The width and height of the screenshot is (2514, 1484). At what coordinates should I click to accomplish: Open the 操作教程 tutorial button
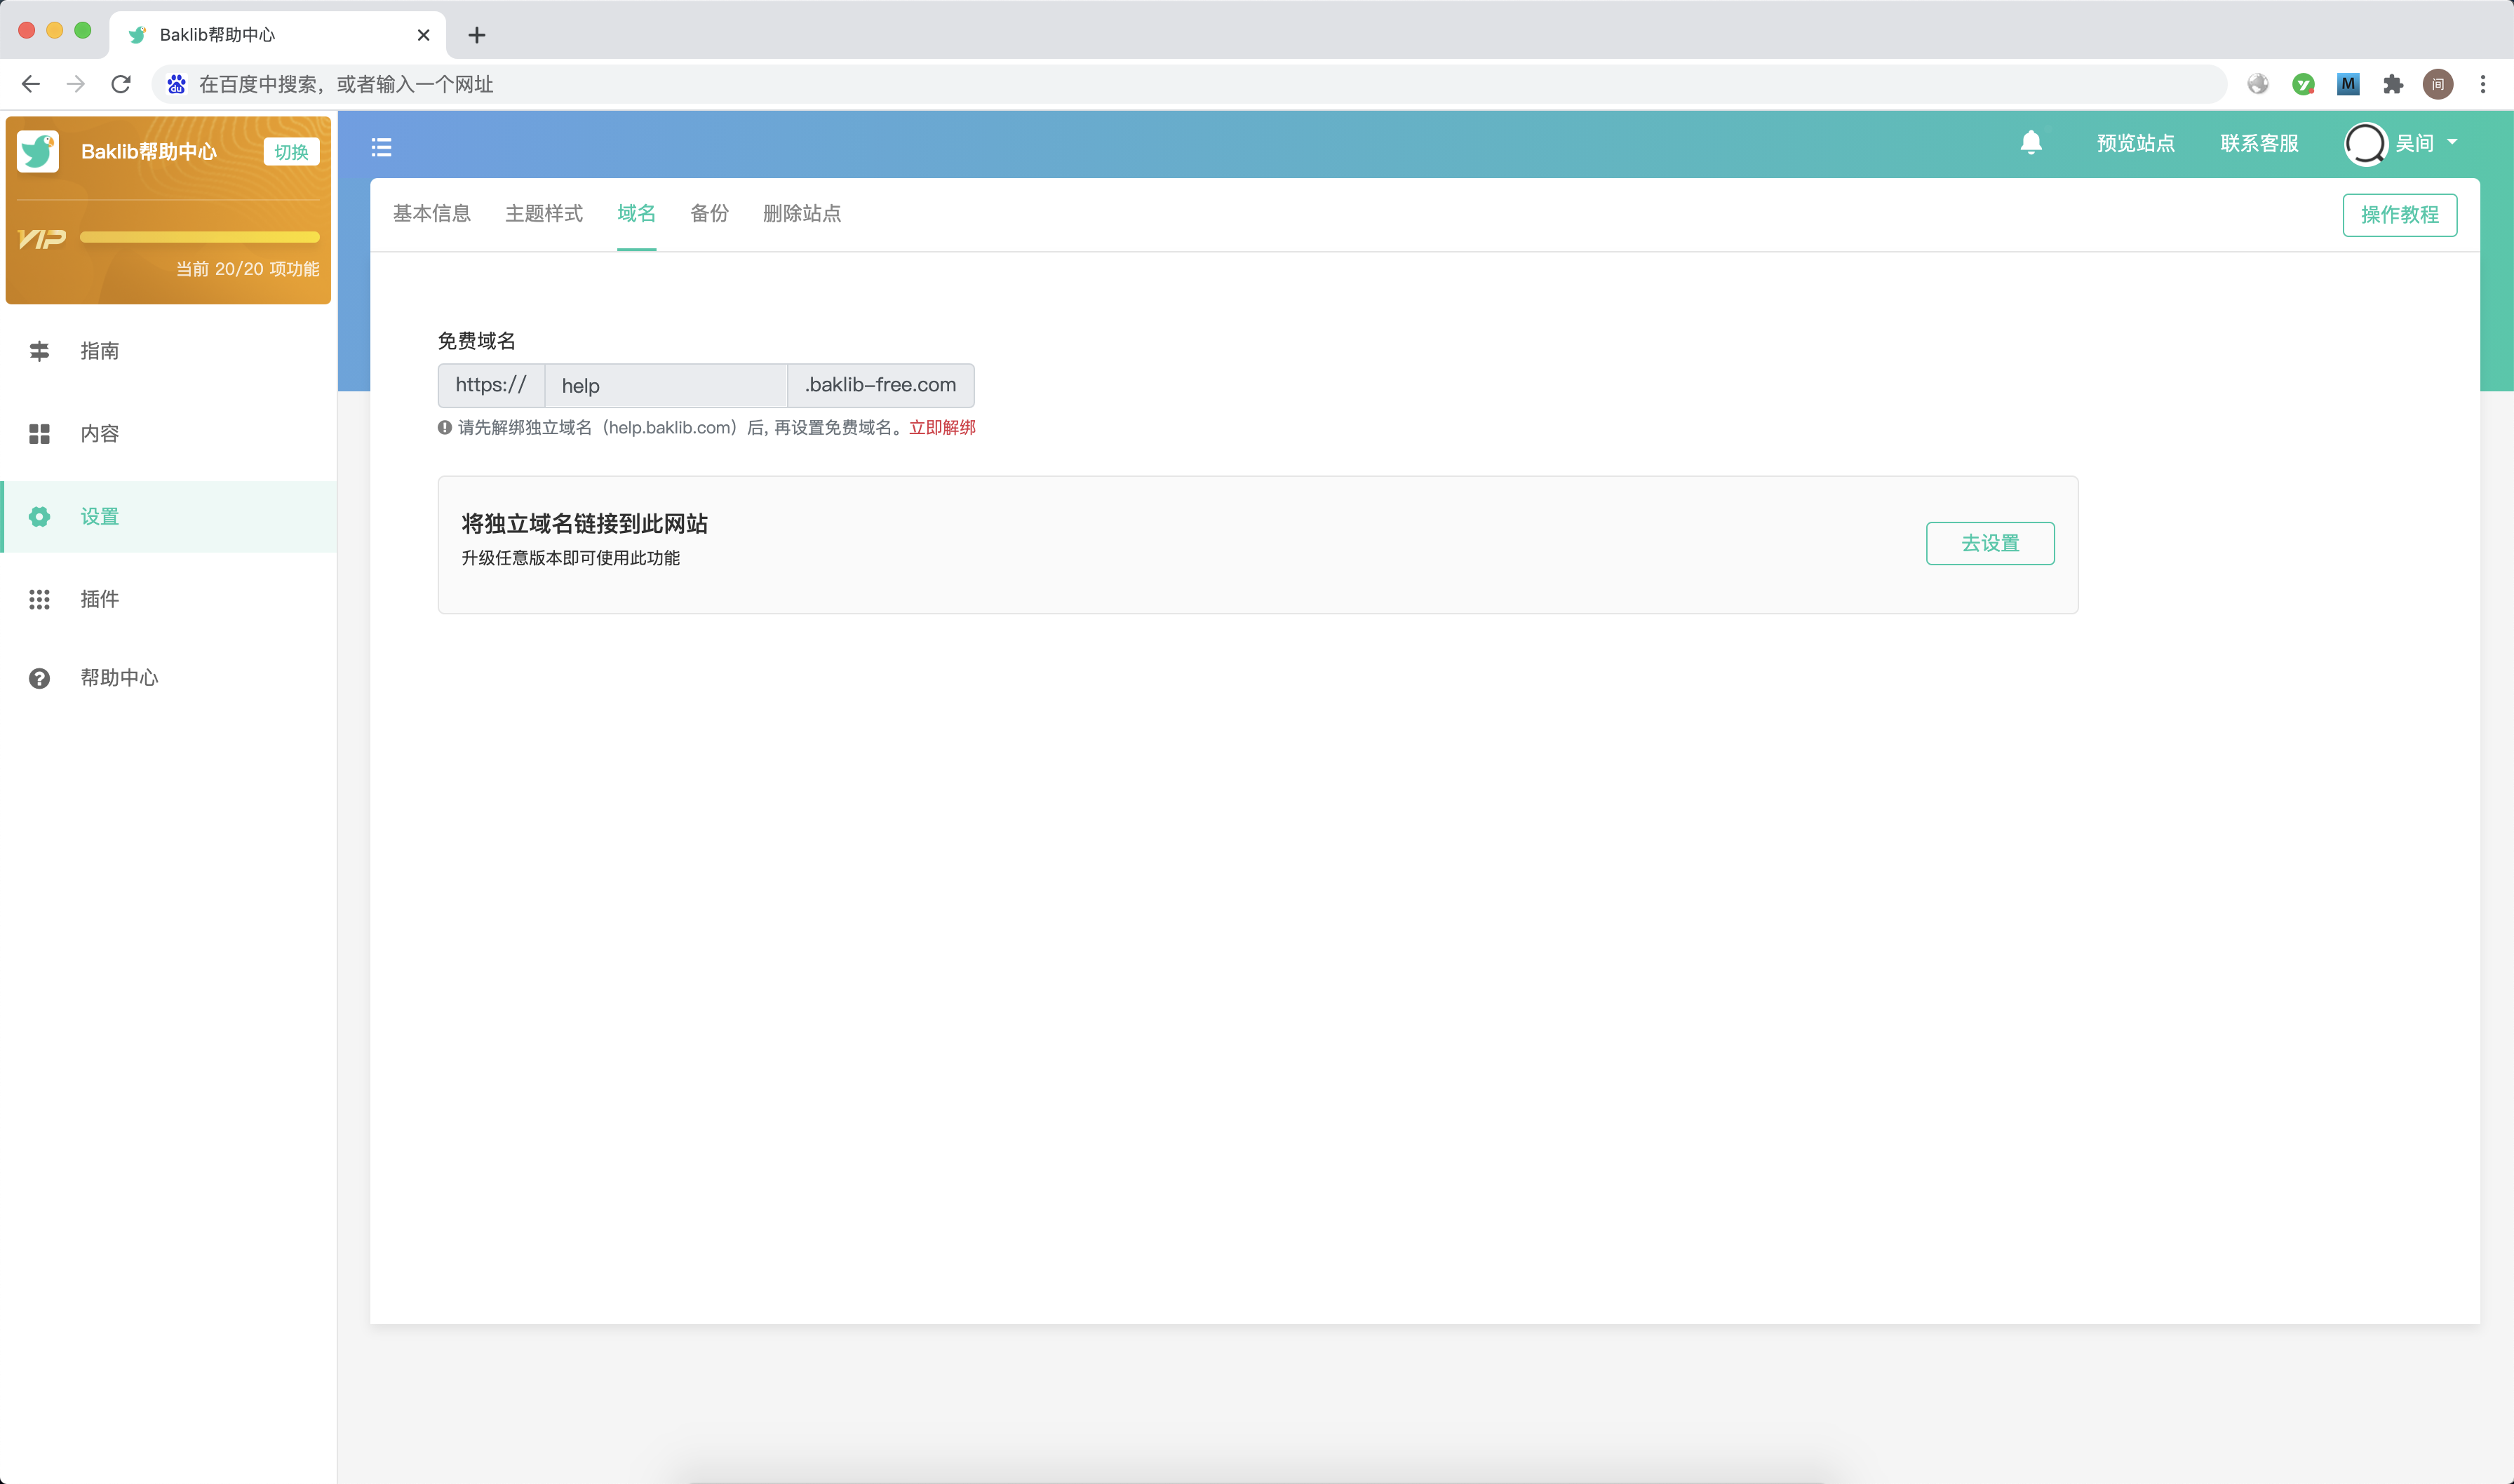coord(2399,215)
